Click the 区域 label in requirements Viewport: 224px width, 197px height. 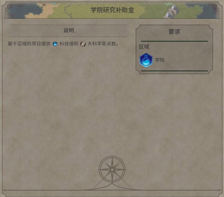(x=144, y=47)
